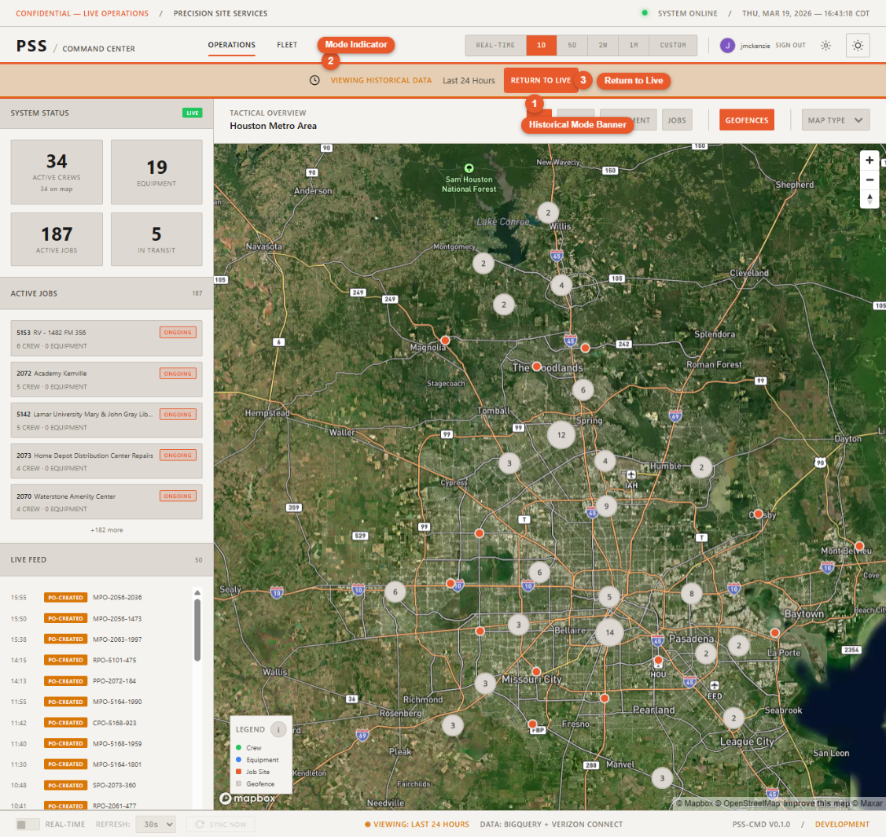This screenshot has width=886, height=837.
Task: Reset map orientation with the compass icon
Action: [x=869, y=199]
